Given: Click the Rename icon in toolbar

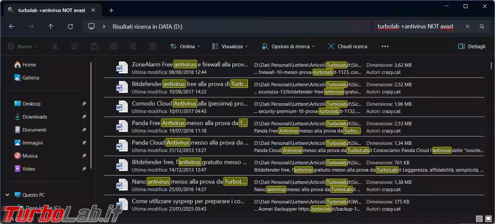Looking at the screenshot, I should pos(113,46).
